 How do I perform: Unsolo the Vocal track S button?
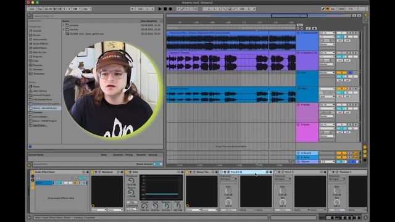pos(350,73)
